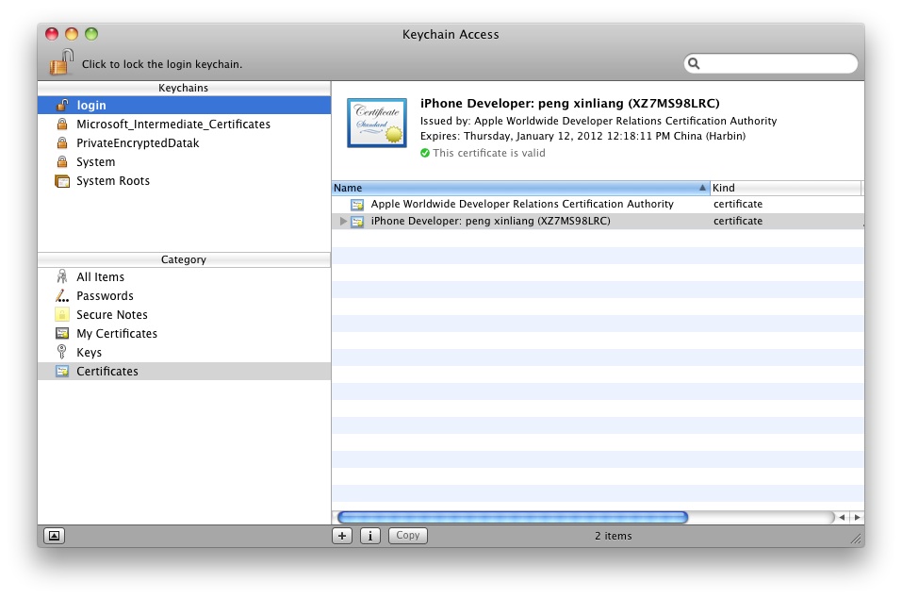Click the Keychains section header
This screenshot has width=902, height=599.
tap(184, 88)
